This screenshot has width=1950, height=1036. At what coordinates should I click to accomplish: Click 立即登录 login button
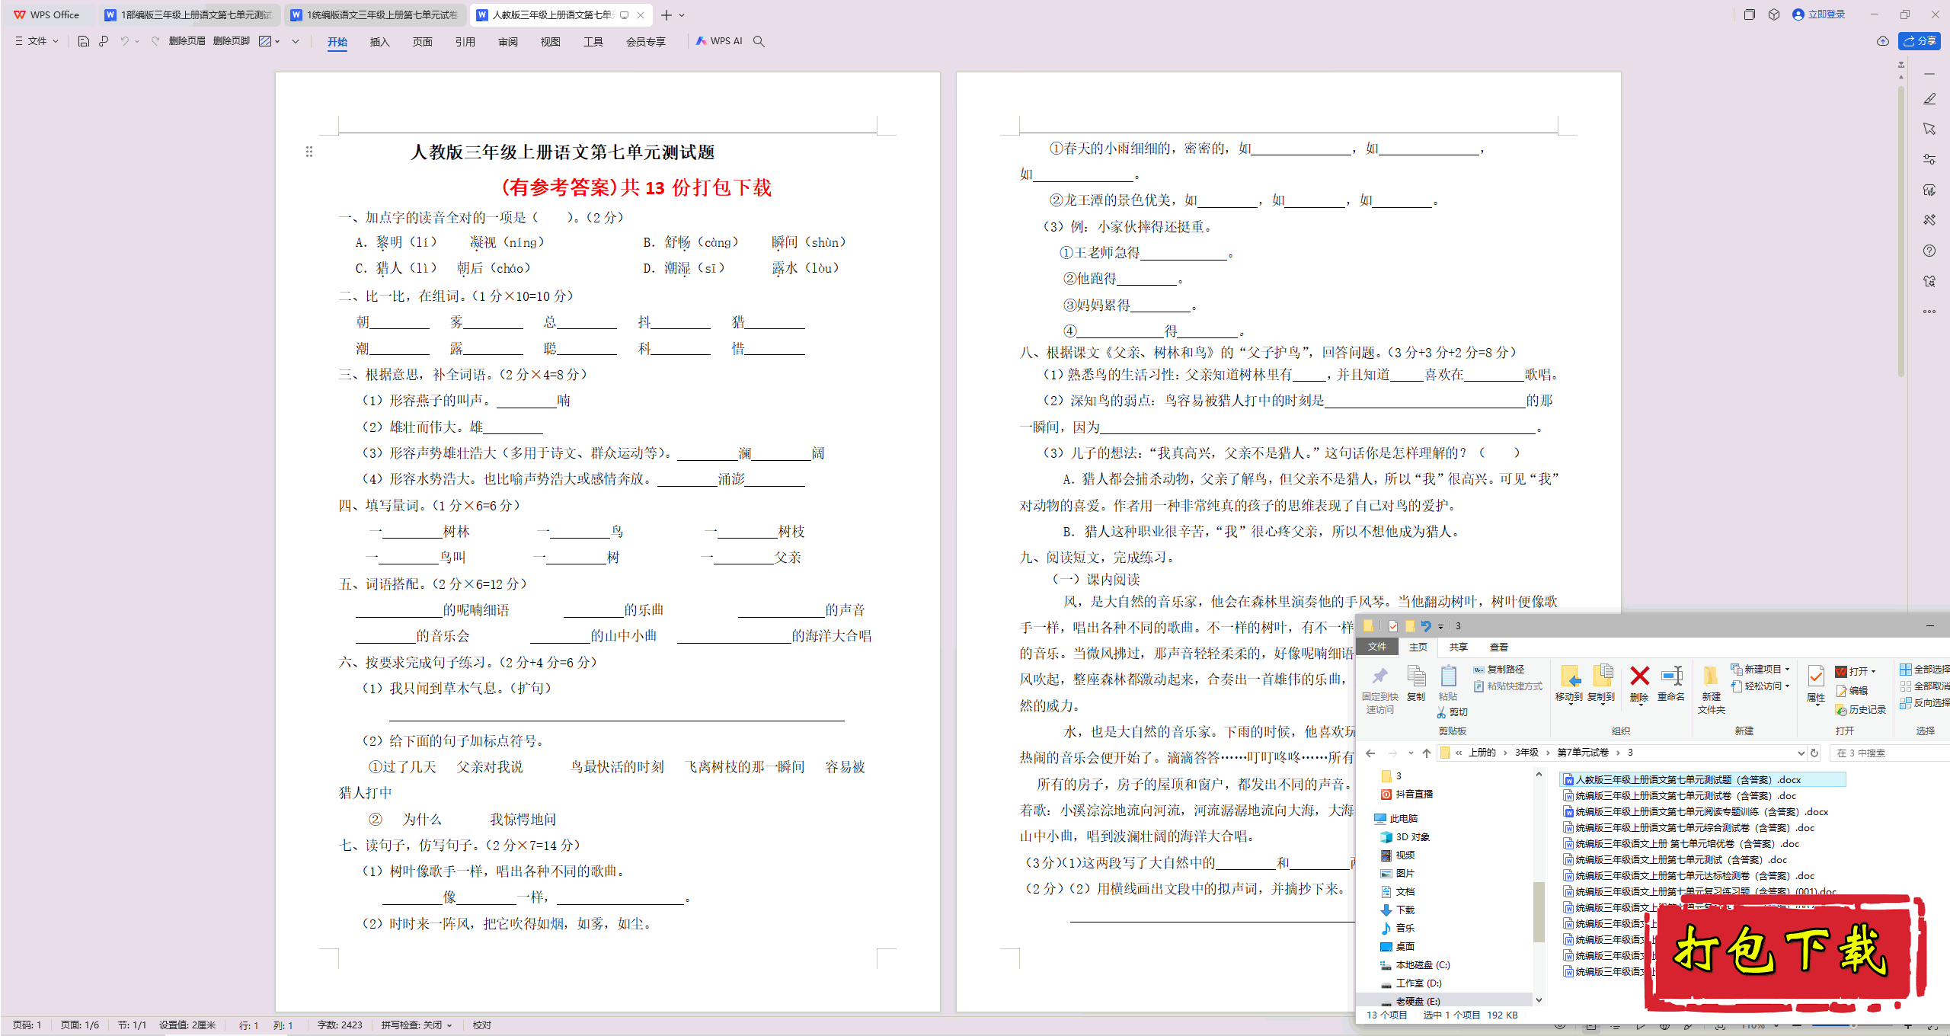click(x=1819, y=15)
